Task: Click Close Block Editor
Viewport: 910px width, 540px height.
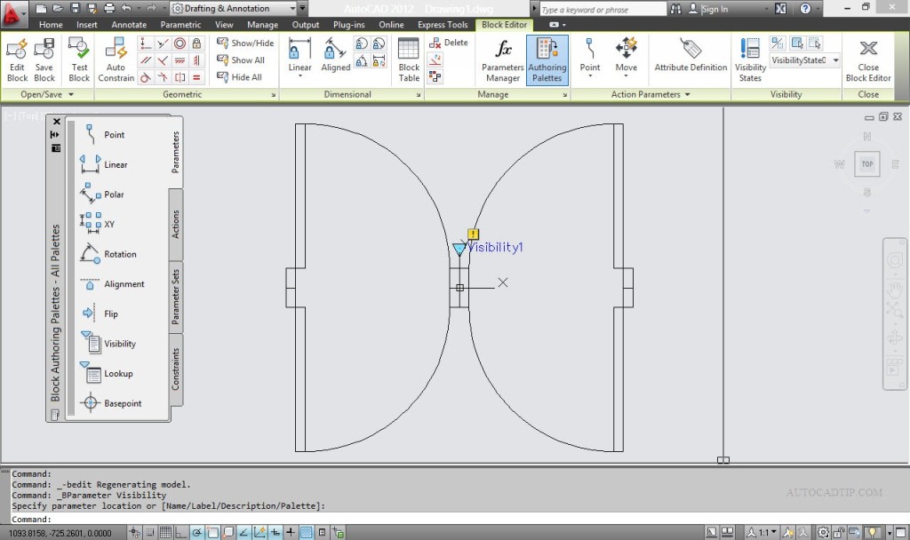Action: (868, 60)
